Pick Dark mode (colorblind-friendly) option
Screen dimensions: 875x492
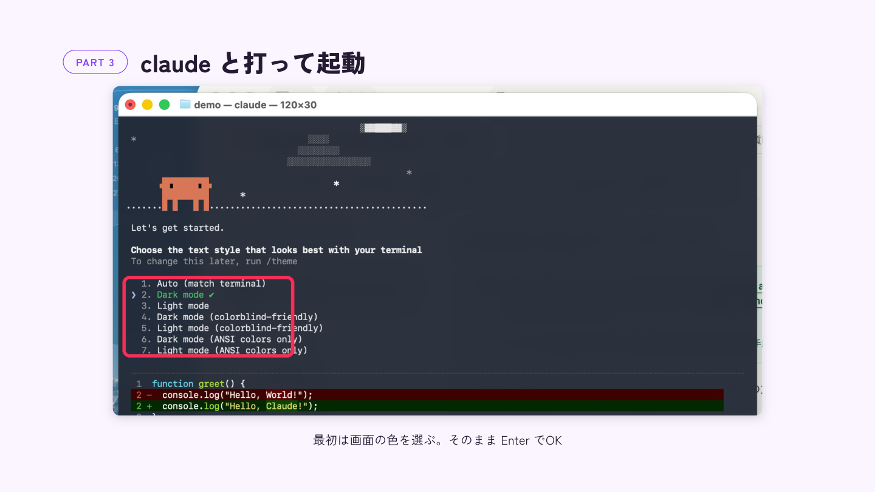pyautogui.click(x=230, y=317)
